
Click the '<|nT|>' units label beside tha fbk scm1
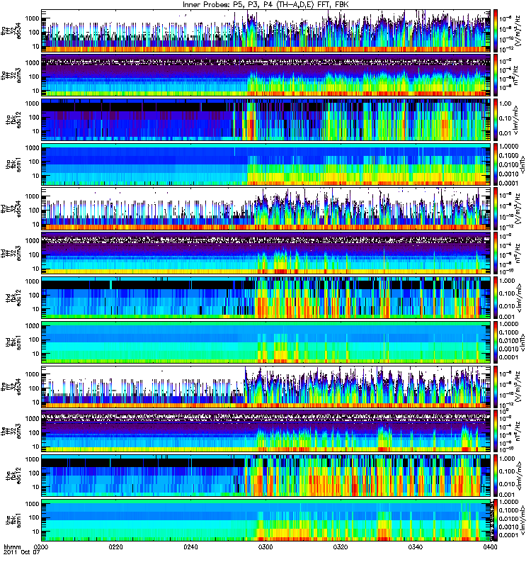pyautogui.click(x=523, y=164)
